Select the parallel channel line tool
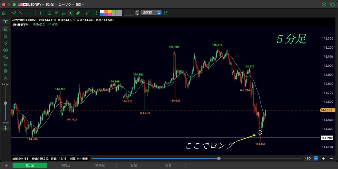Viewport: 338px width, 169px height. 14,13
